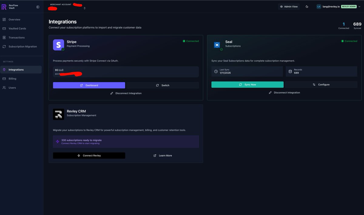Image resolution: width=364 pixels, height=215 pixels.
Task: Open Configure on the Seal card
Action: coord(321,85)
